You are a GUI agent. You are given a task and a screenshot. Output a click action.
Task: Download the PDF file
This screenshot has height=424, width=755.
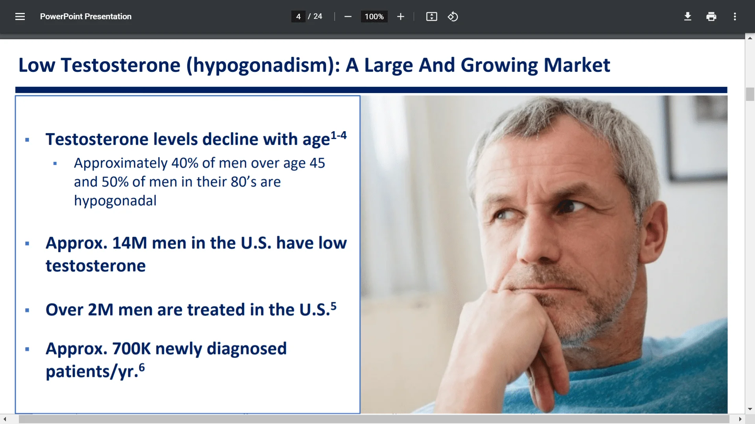tap(687, 16)
